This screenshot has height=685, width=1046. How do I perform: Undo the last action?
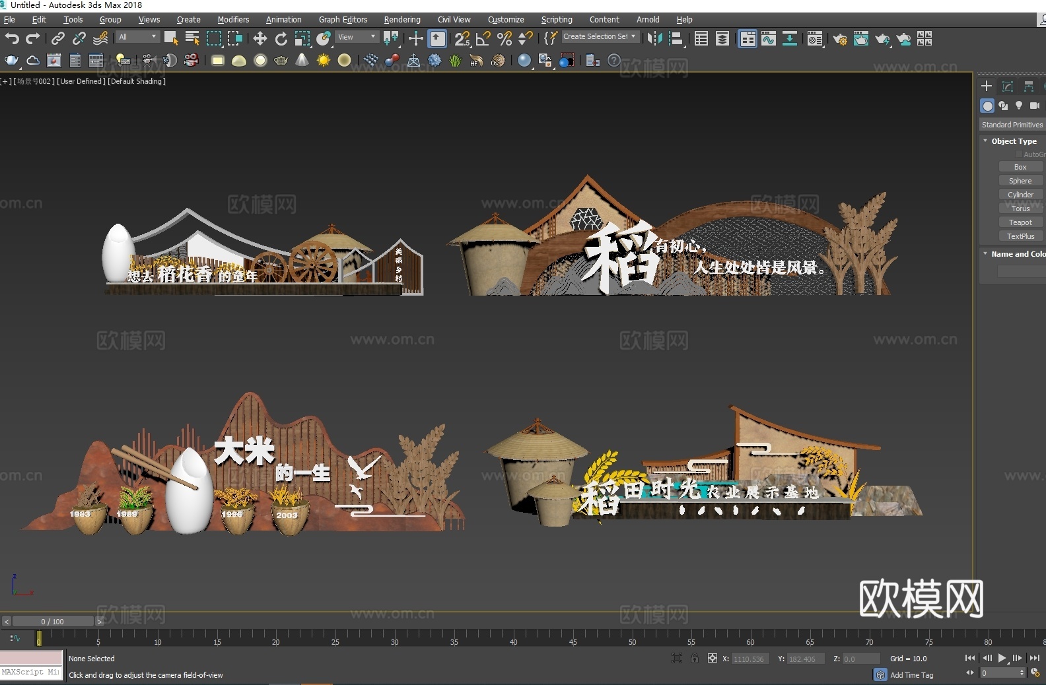[11, 39]
